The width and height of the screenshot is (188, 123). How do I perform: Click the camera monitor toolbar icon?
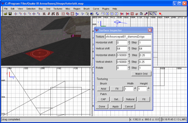point(92,14)
